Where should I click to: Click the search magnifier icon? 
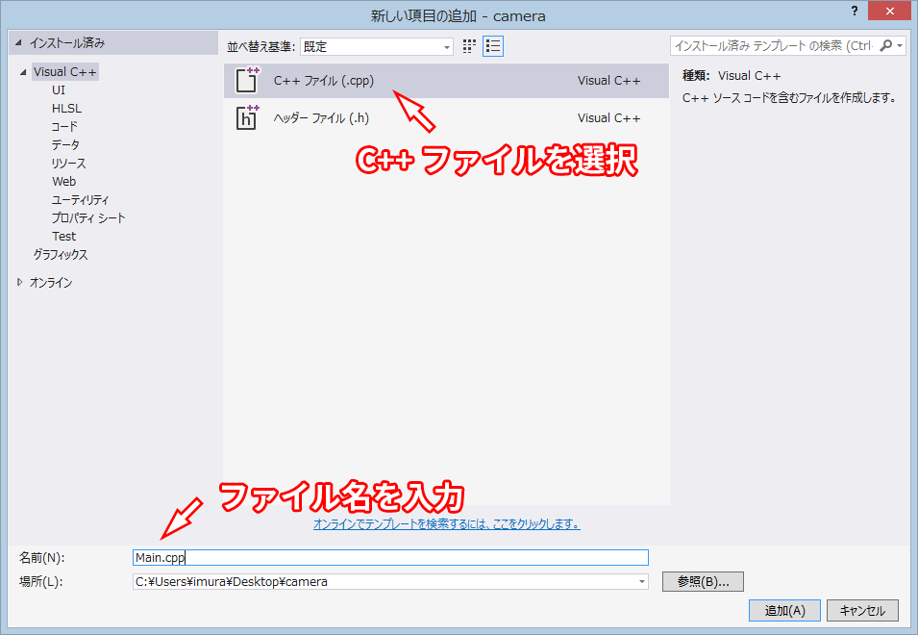[888, 45]
